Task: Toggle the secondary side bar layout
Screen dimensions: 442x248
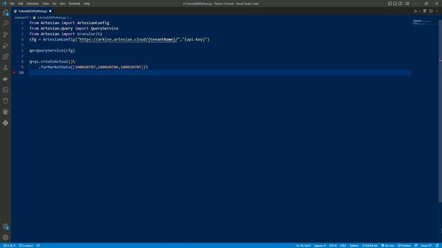Action: pos(401,3)
